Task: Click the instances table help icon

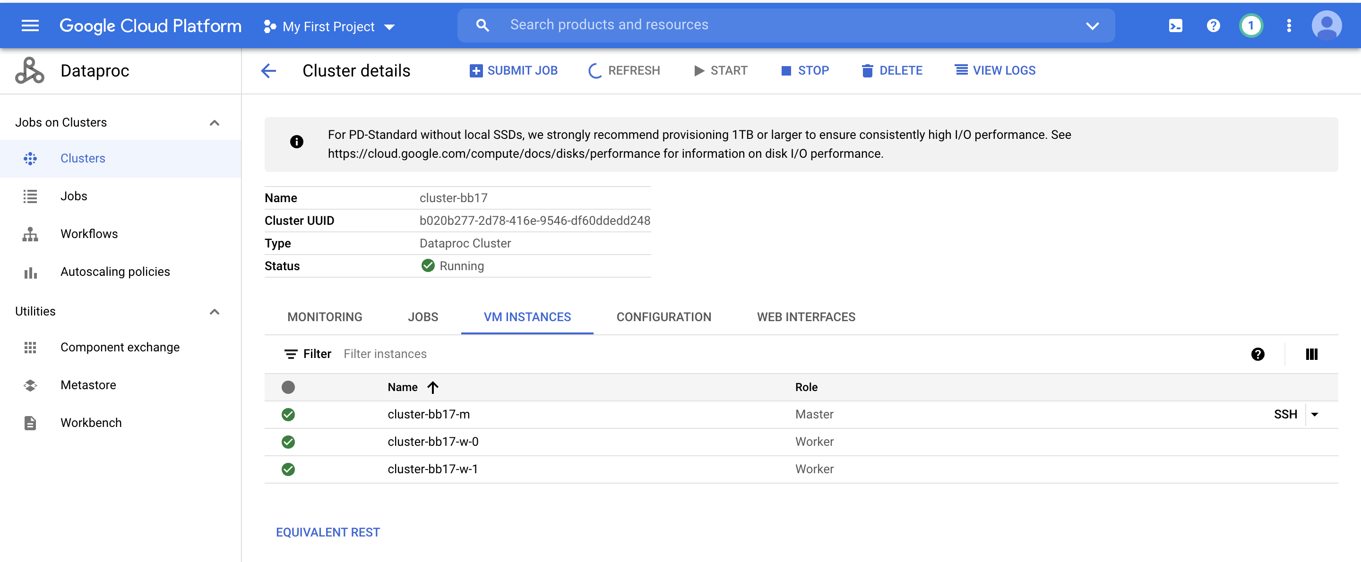Action: pos(1258,354)
